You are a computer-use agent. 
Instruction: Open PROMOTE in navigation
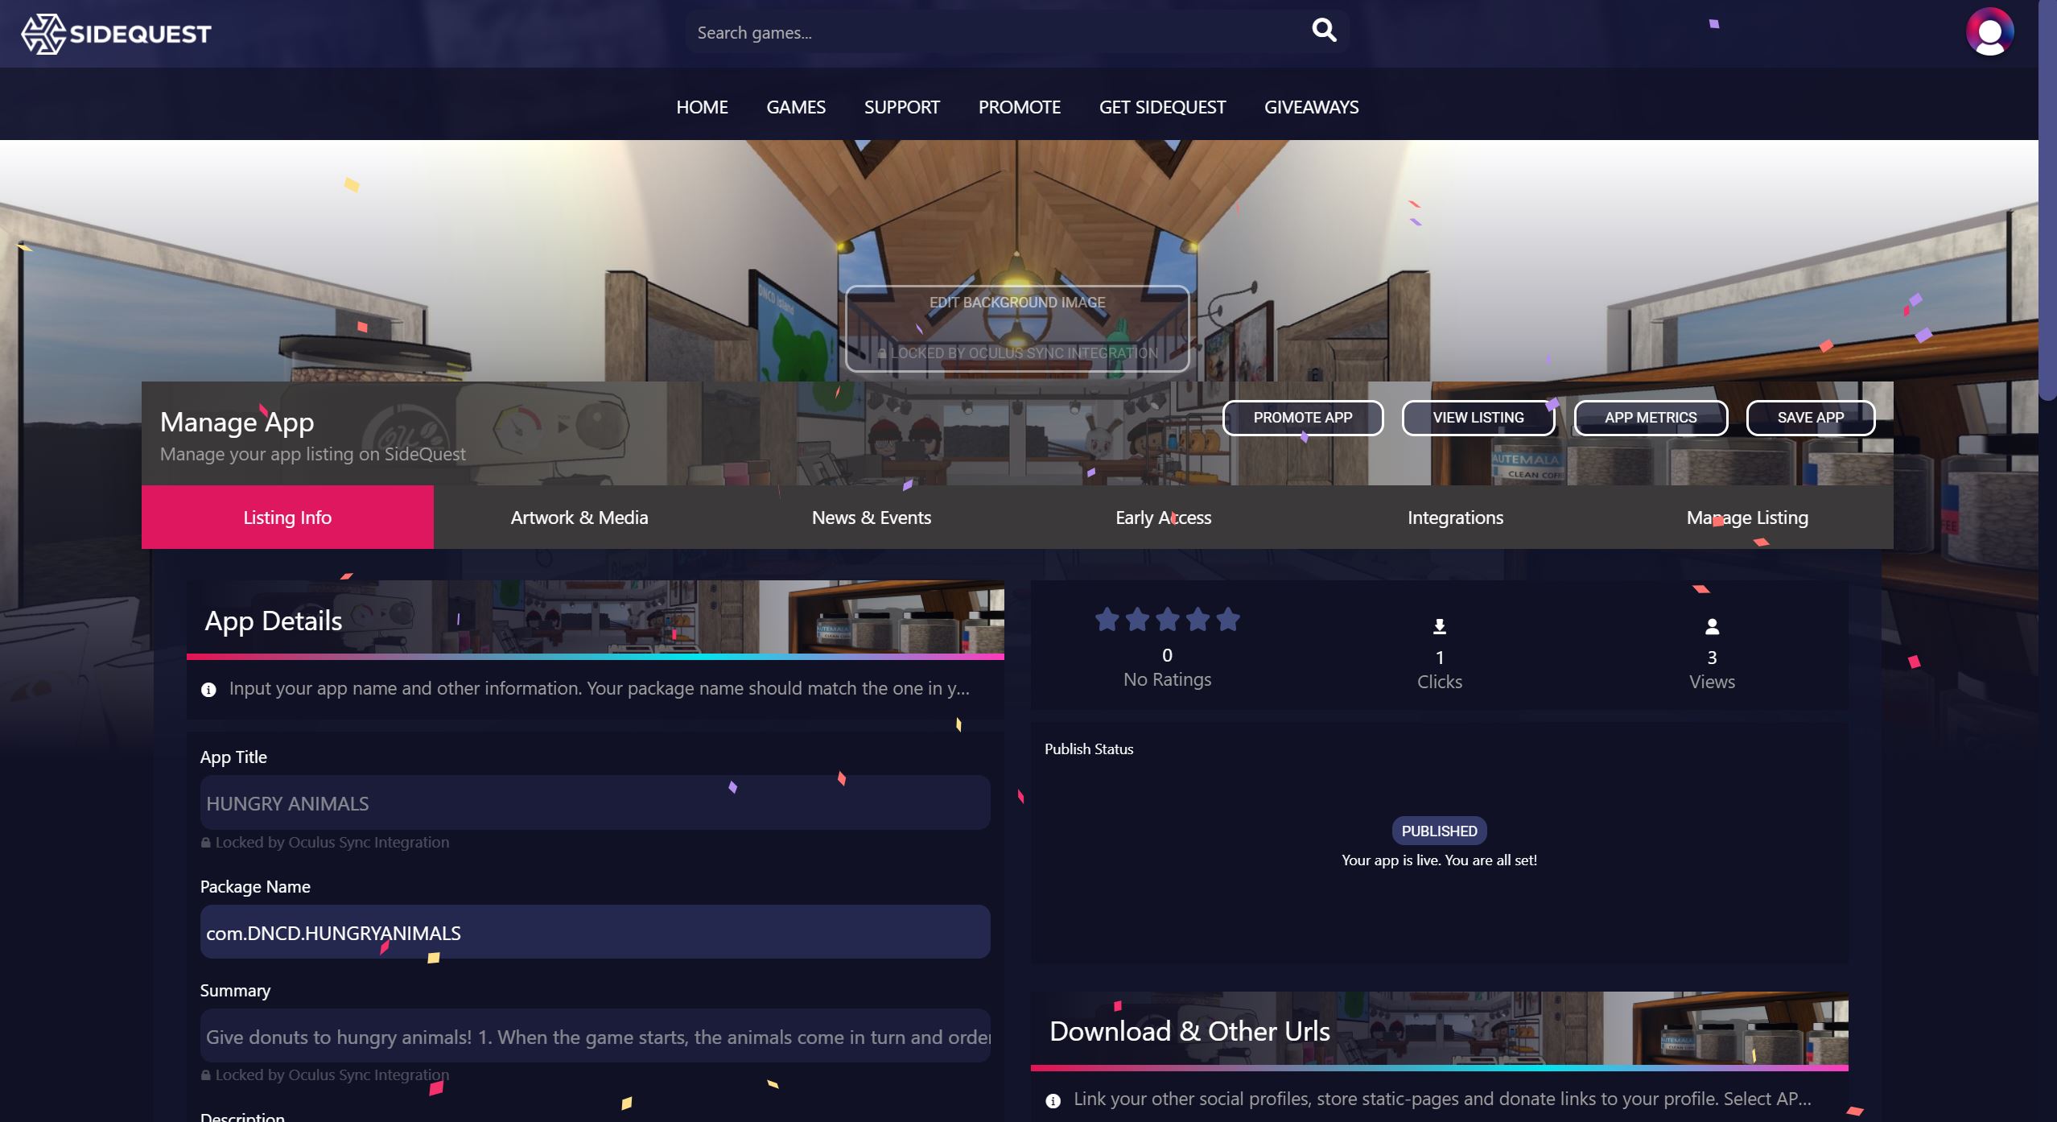1019,107
